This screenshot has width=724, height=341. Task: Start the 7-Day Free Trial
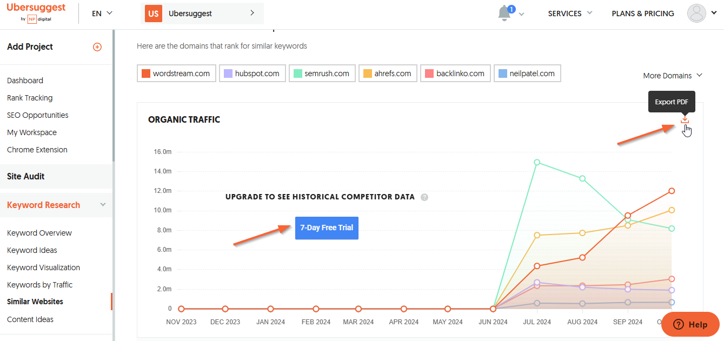327,228
